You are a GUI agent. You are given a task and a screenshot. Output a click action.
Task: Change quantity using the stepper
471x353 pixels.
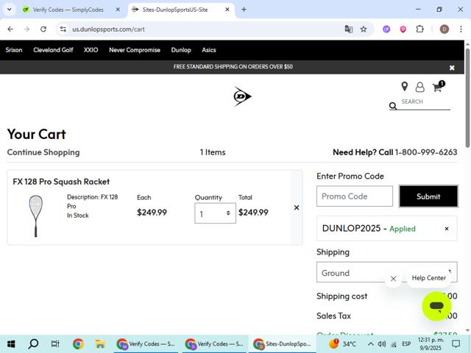pos(215,213)
